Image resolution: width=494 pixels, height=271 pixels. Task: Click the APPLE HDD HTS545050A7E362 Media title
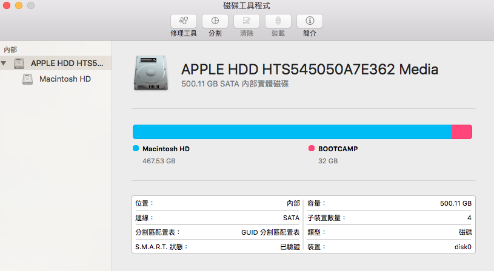click(310, 70)
